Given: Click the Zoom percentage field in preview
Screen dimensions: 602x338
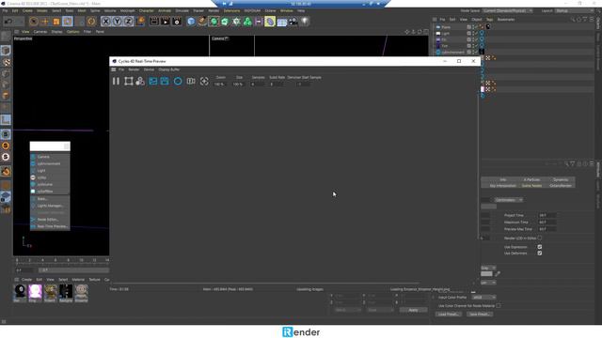Looking at the screenshot, I should [x=220, y=84].
